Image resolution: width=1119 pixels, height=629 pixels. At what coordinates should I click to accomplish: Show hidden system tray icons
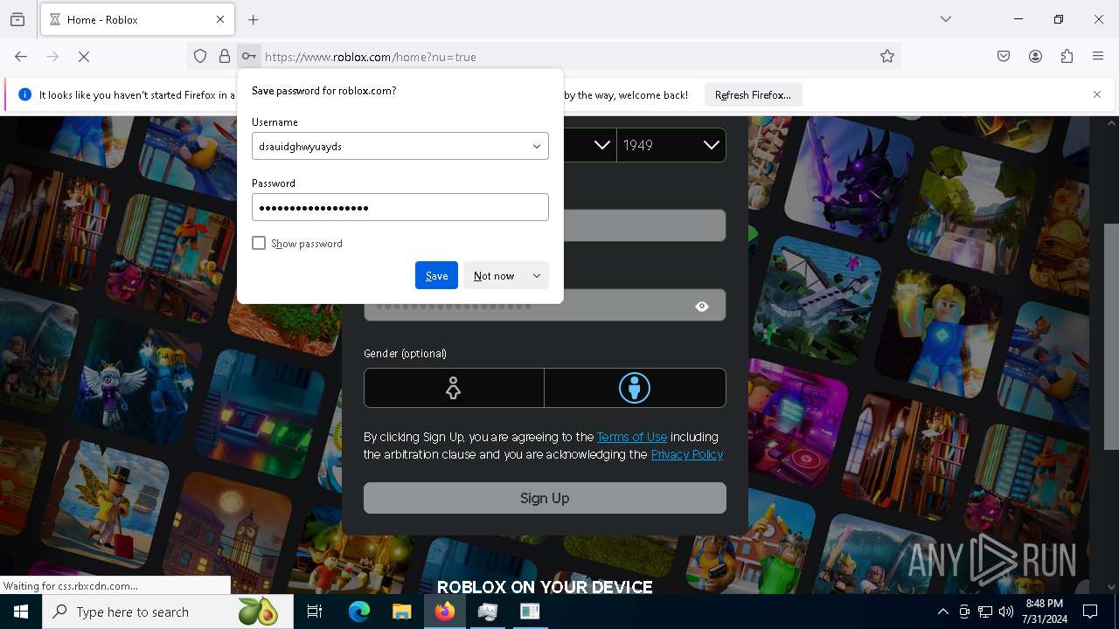942,612
